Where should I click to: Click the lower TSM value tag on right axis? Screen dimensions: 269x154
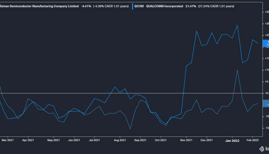point(266,104)
